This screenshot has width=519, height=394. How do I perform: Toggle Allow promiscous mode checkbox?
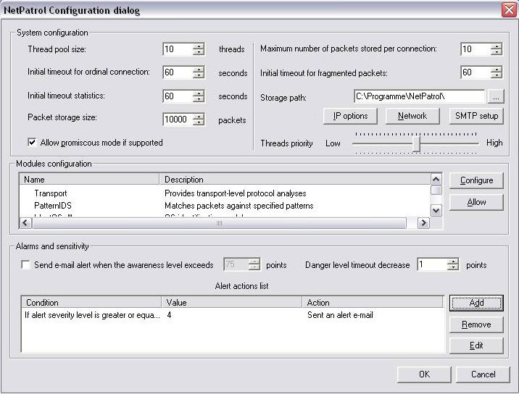pyautogui.click(x=32, y=143)
